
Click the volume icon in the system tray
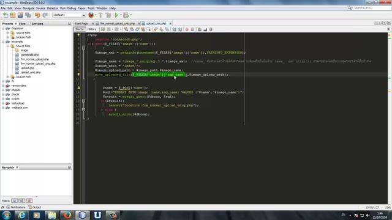367,215
